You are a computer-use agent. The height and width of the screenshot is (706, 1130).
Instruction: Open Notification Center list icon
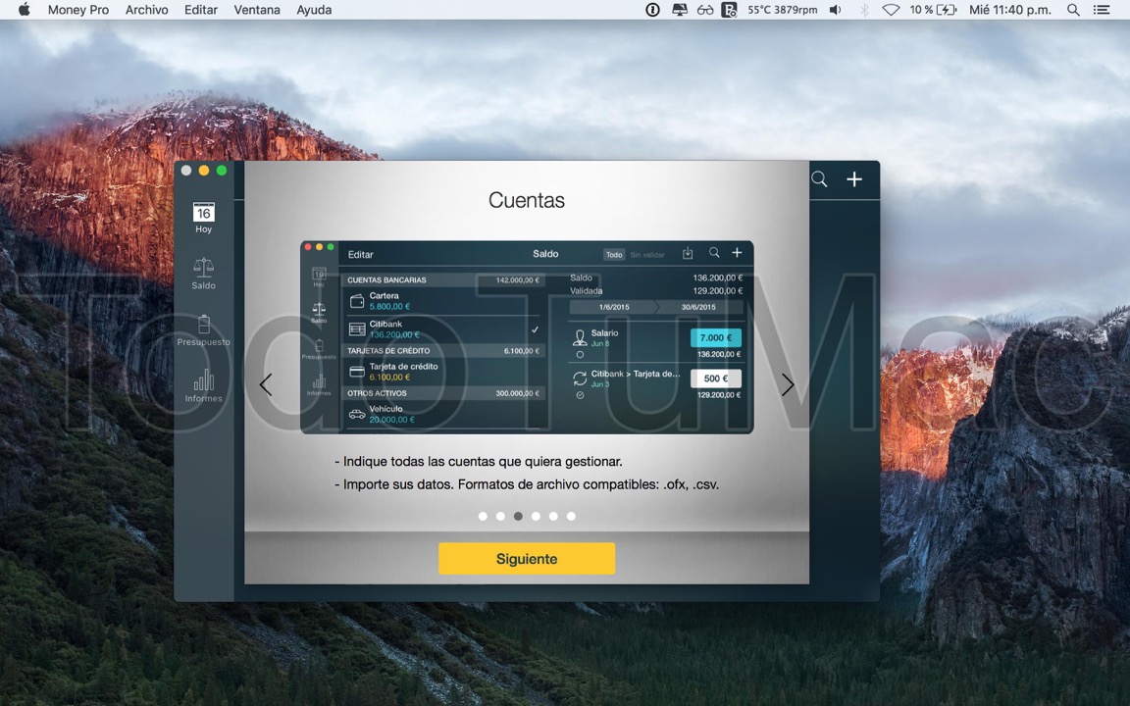pyautogui.click(x=1102, y=10)
